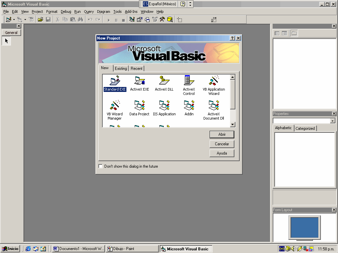This screenshot has width=338, height=253.
Task: Switch to the Recent tab
Action: point(136,69)
